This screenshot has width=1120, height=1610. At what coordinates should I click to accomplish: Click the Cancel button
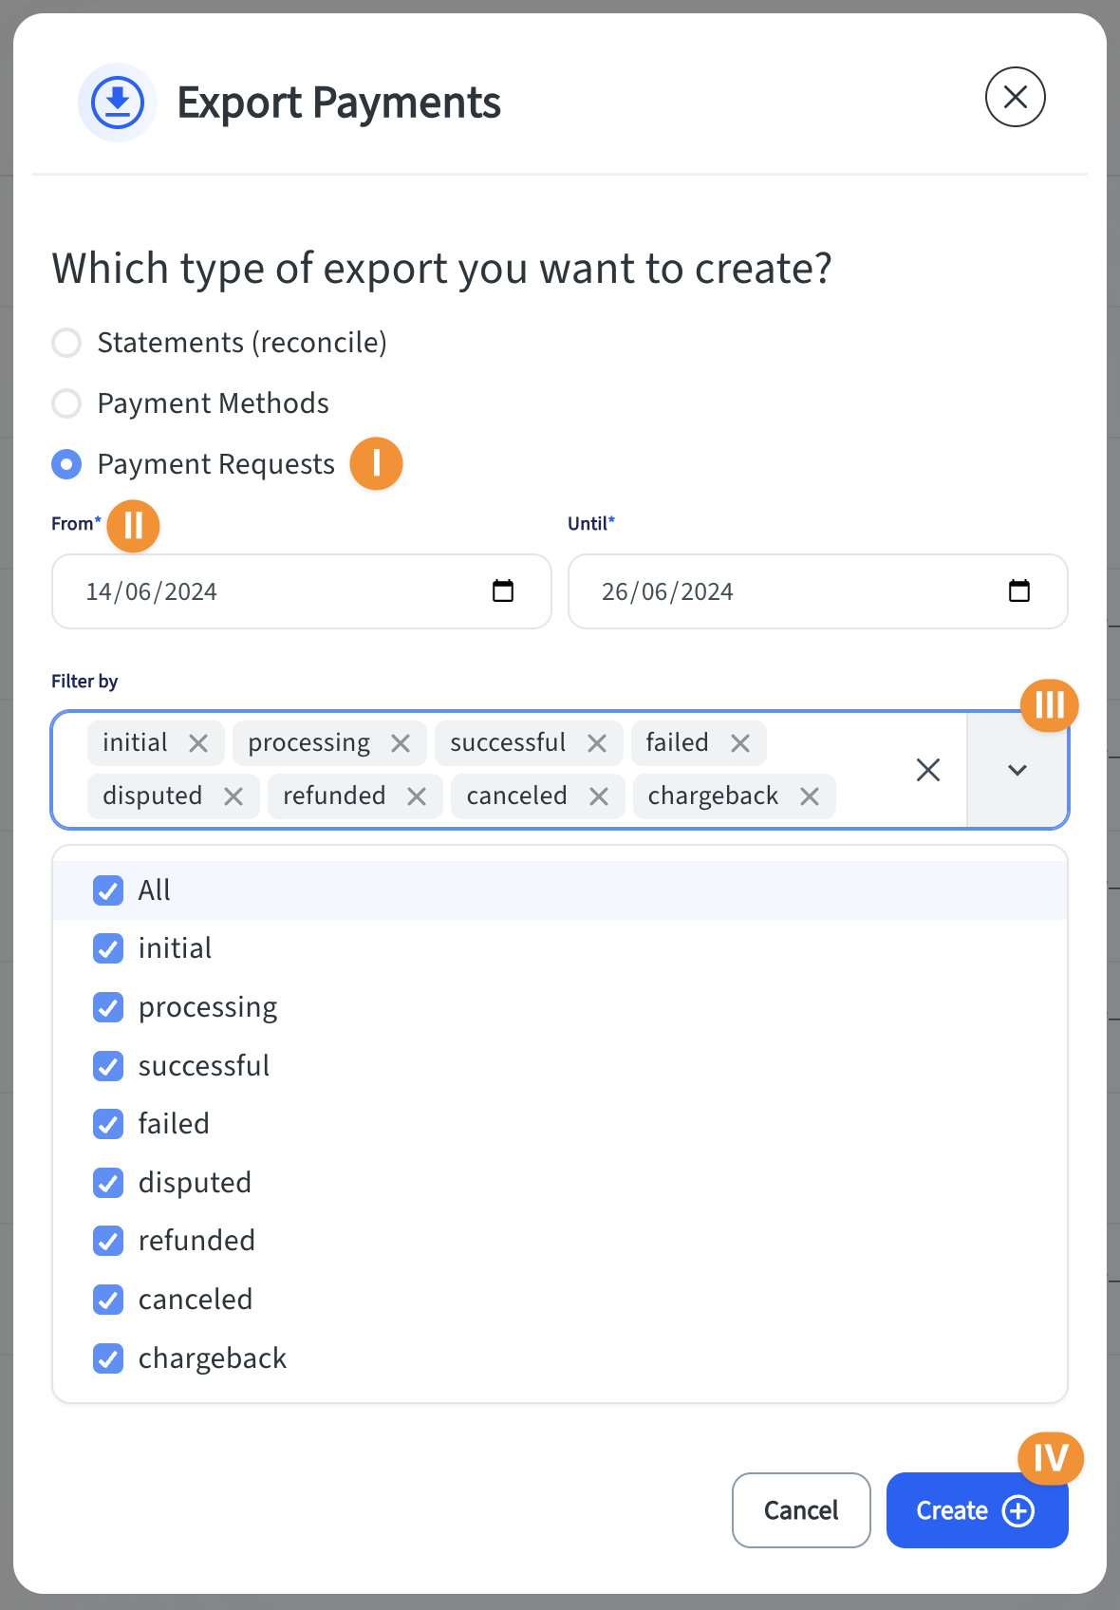tap(801, 1510)
